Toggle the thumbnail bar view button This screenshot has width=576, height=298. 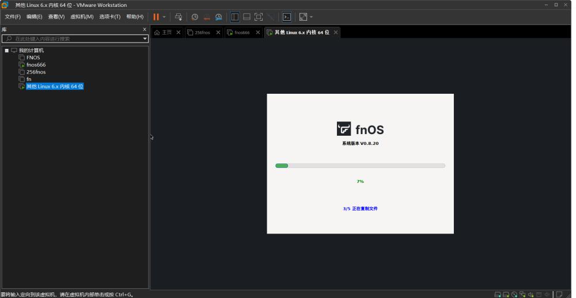(247, 17)
